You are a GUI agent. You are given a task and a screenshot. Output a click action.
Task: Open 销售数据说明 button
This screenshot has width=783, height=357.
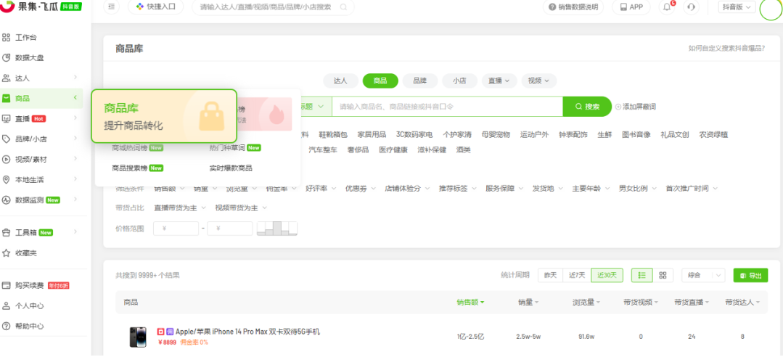point(573,7)
